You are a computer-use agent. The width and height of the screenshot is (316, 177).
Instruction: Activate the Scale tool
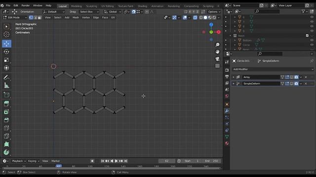[x=6, y=60]
